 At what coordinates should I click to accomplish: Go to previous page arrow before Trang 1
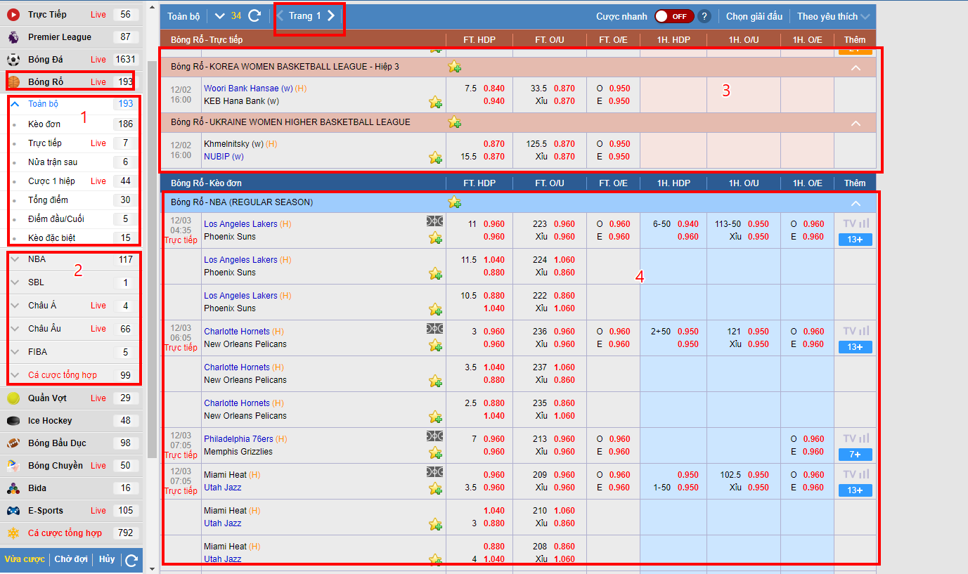[280, 15]
